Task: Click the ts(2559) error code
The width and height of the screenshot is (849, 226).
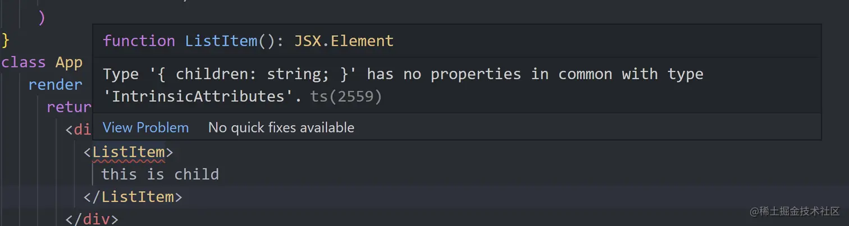Action: click(x=346, y=96)
